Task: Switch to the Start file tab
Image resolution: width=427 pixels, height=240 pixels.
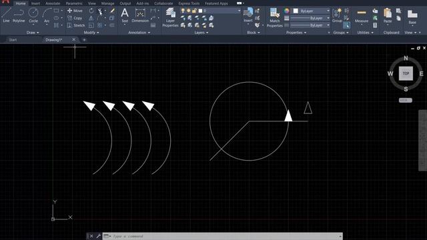Action: click(13, 40)
